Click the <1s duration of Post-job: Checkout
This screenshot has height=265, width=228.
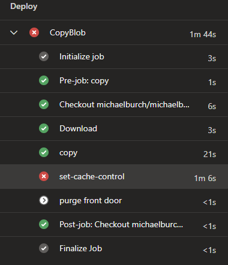[x=209, y=226]
